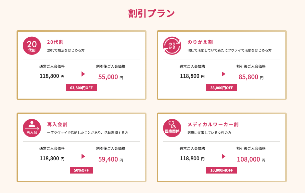The width and height of the screenshot is (305, 193).
Task: Click the 割引プラン page heading
Action: click(151, 13)
